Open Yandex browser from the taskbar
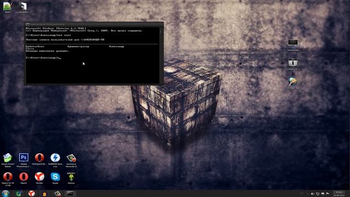Viewport: 350px width, 197px height. click(32, 193)
